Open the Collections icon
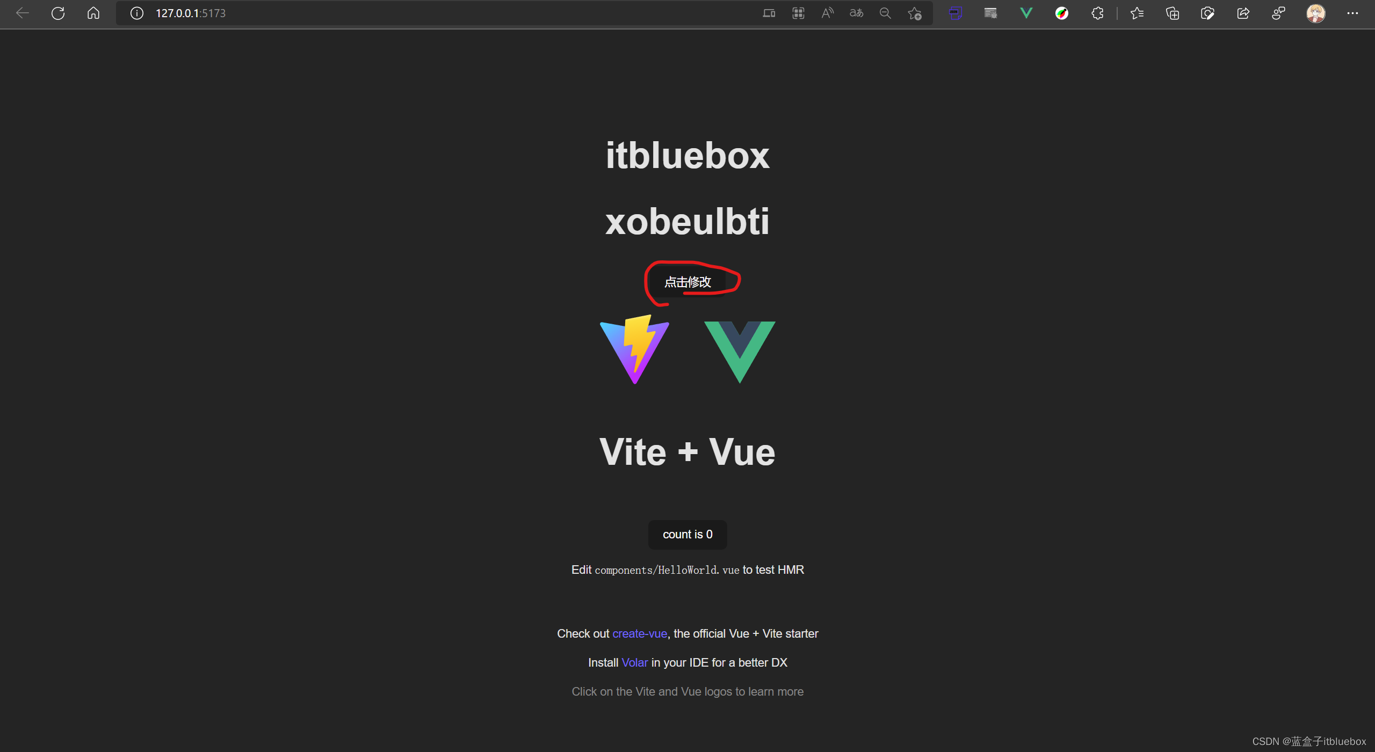This screenshot has width=1375, height=752. coord(1173,13)
